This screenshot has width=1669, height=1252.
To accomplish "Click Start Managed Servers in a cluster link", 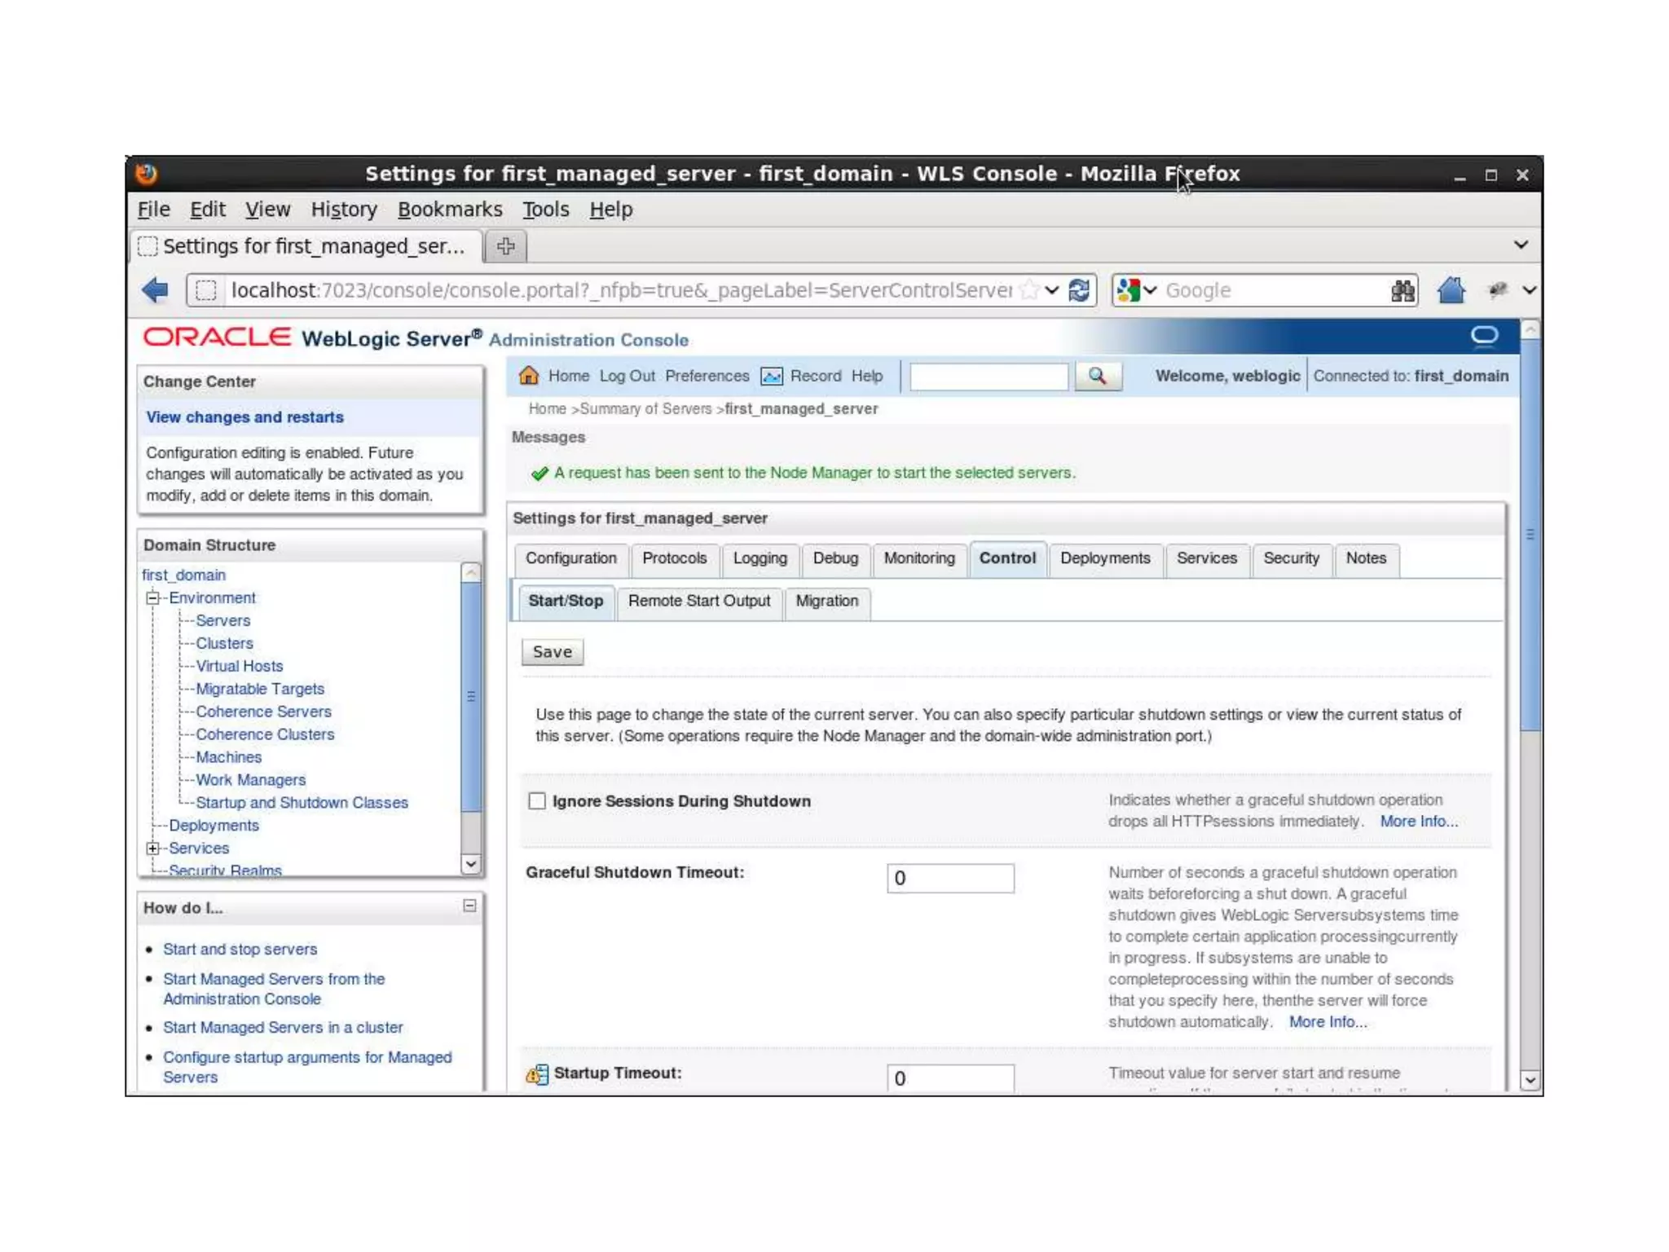I will [x=283, y=1028].
